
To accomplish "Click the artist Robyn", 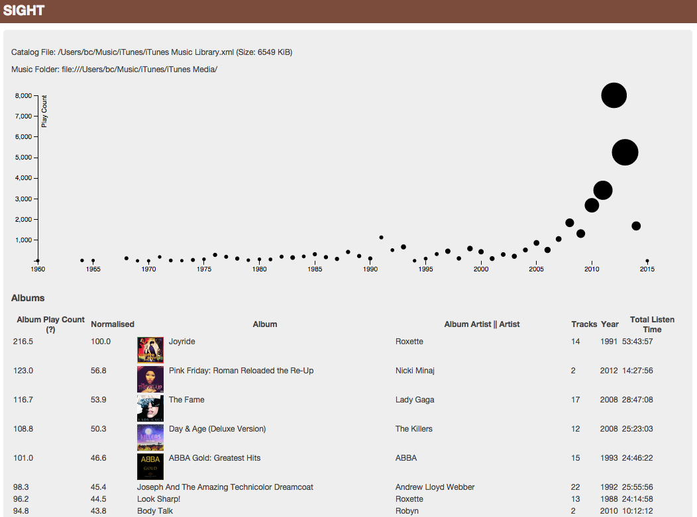I will 407,511.
